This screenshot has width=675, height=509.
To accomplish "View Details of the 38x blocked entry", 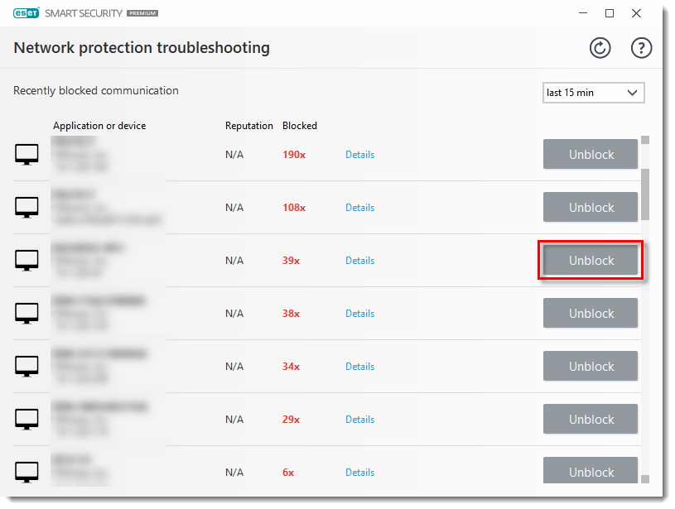I will [359, 314].
